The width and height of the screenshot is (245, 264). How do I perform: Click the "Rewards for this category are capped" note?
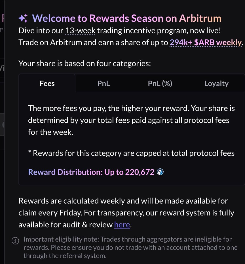pos(131,153)
